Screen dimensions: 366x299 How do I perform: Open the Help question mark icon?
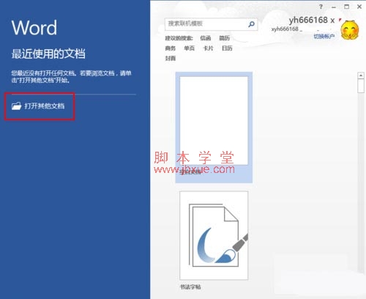pos(321,7)
